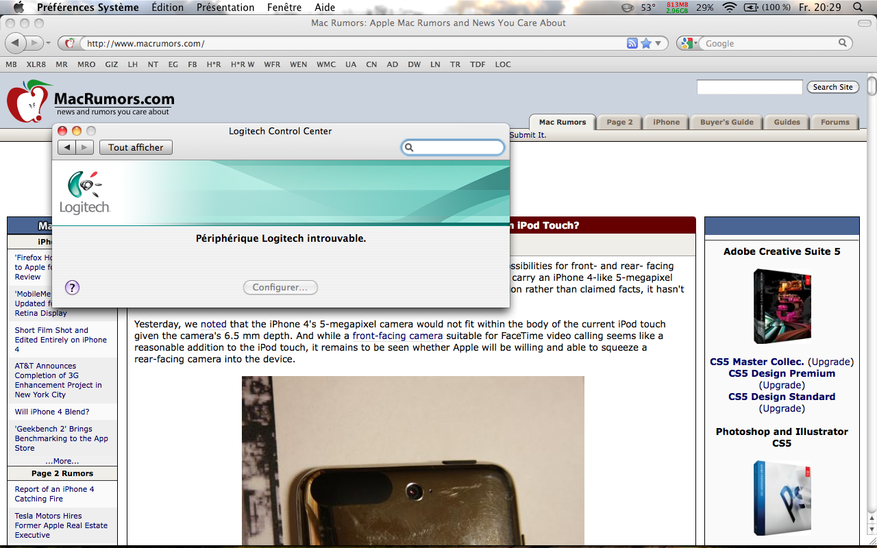This screenshot has width=877, height=548.
Task: Open the history dropdown next to Safari nav buttons
Action: 48,43
